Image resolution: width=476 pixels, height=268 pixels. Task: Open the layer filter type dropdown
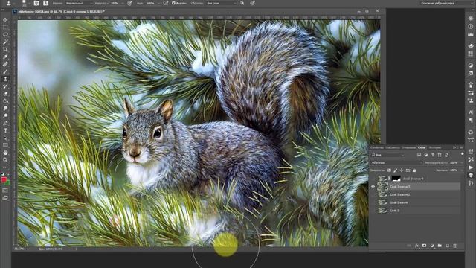click(x=388, y=155)
